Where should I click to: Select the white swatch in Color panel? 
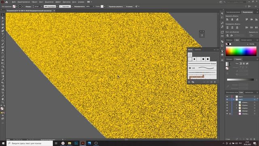pos(230,44)
